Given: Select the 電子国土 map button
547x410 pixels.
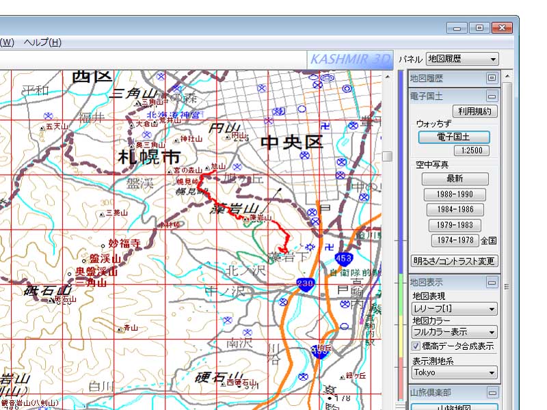Looking at the screenshot, I should coord(454,137).
